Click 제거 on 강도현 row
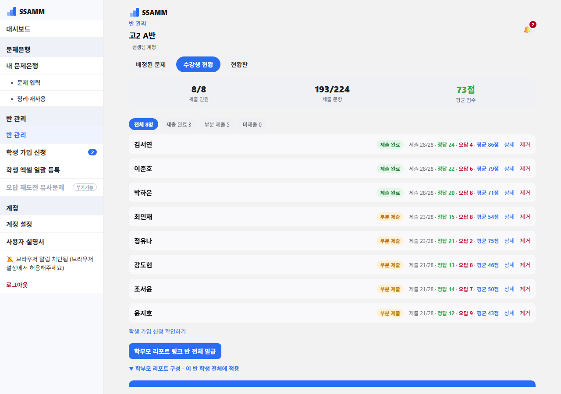561x394 pixels. (x=525, y=265)
